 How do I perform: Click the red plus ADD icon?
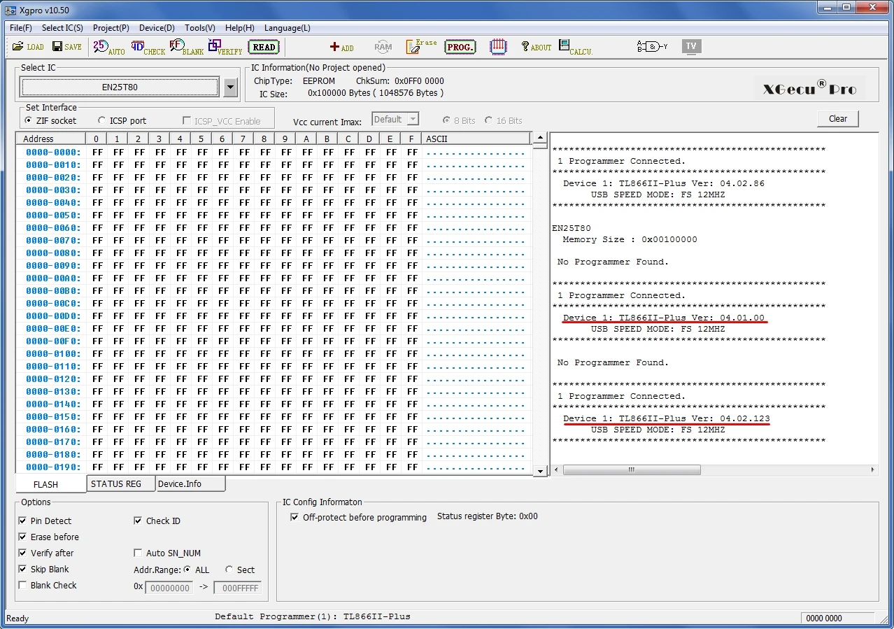(x=342, y=47)
